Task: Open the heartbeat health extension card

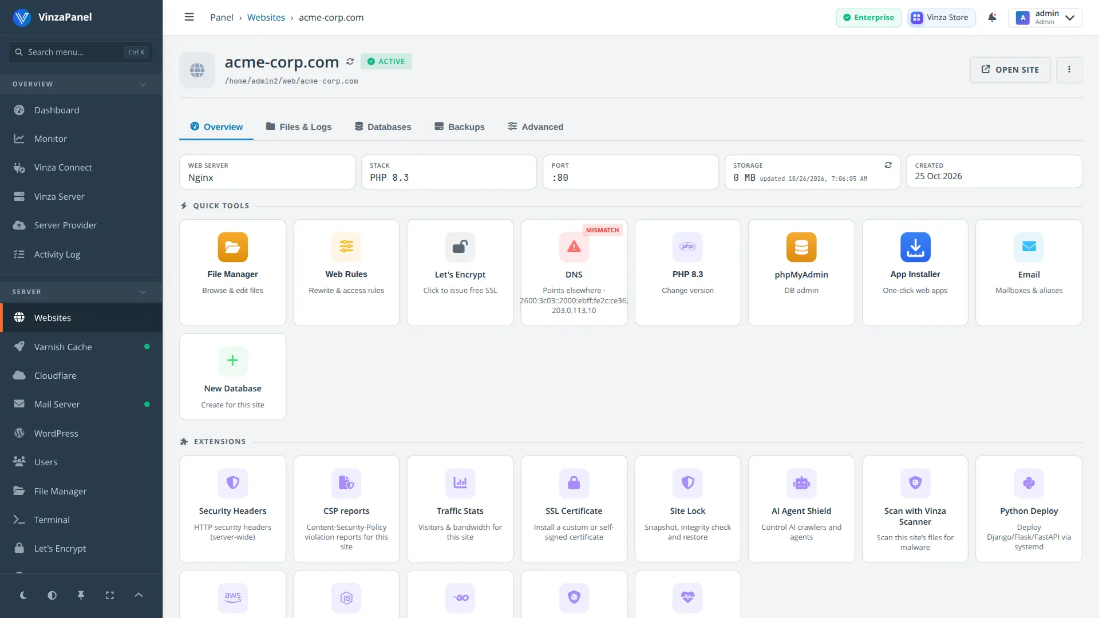Action: pyautogui.click(x=687, y=595)
